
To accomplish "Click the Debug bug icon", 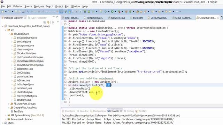I will (106, 11).
